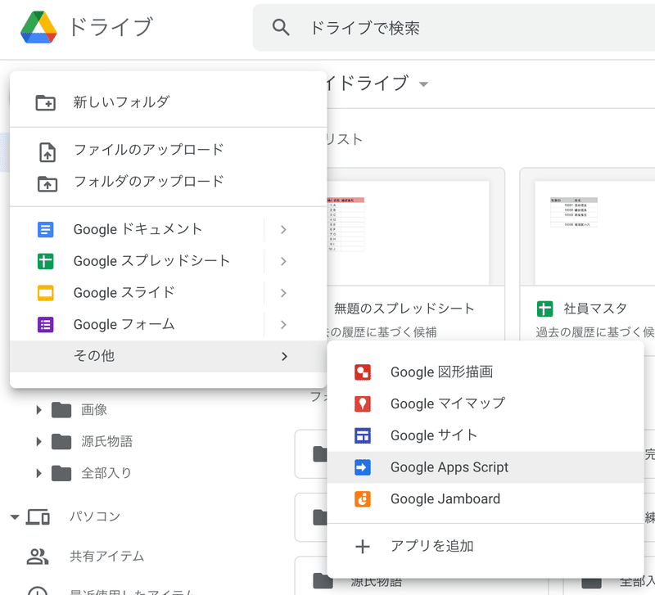655x595 pixels.
Task: Click the その他 chevron arrow
Action: tap(284, 356)
